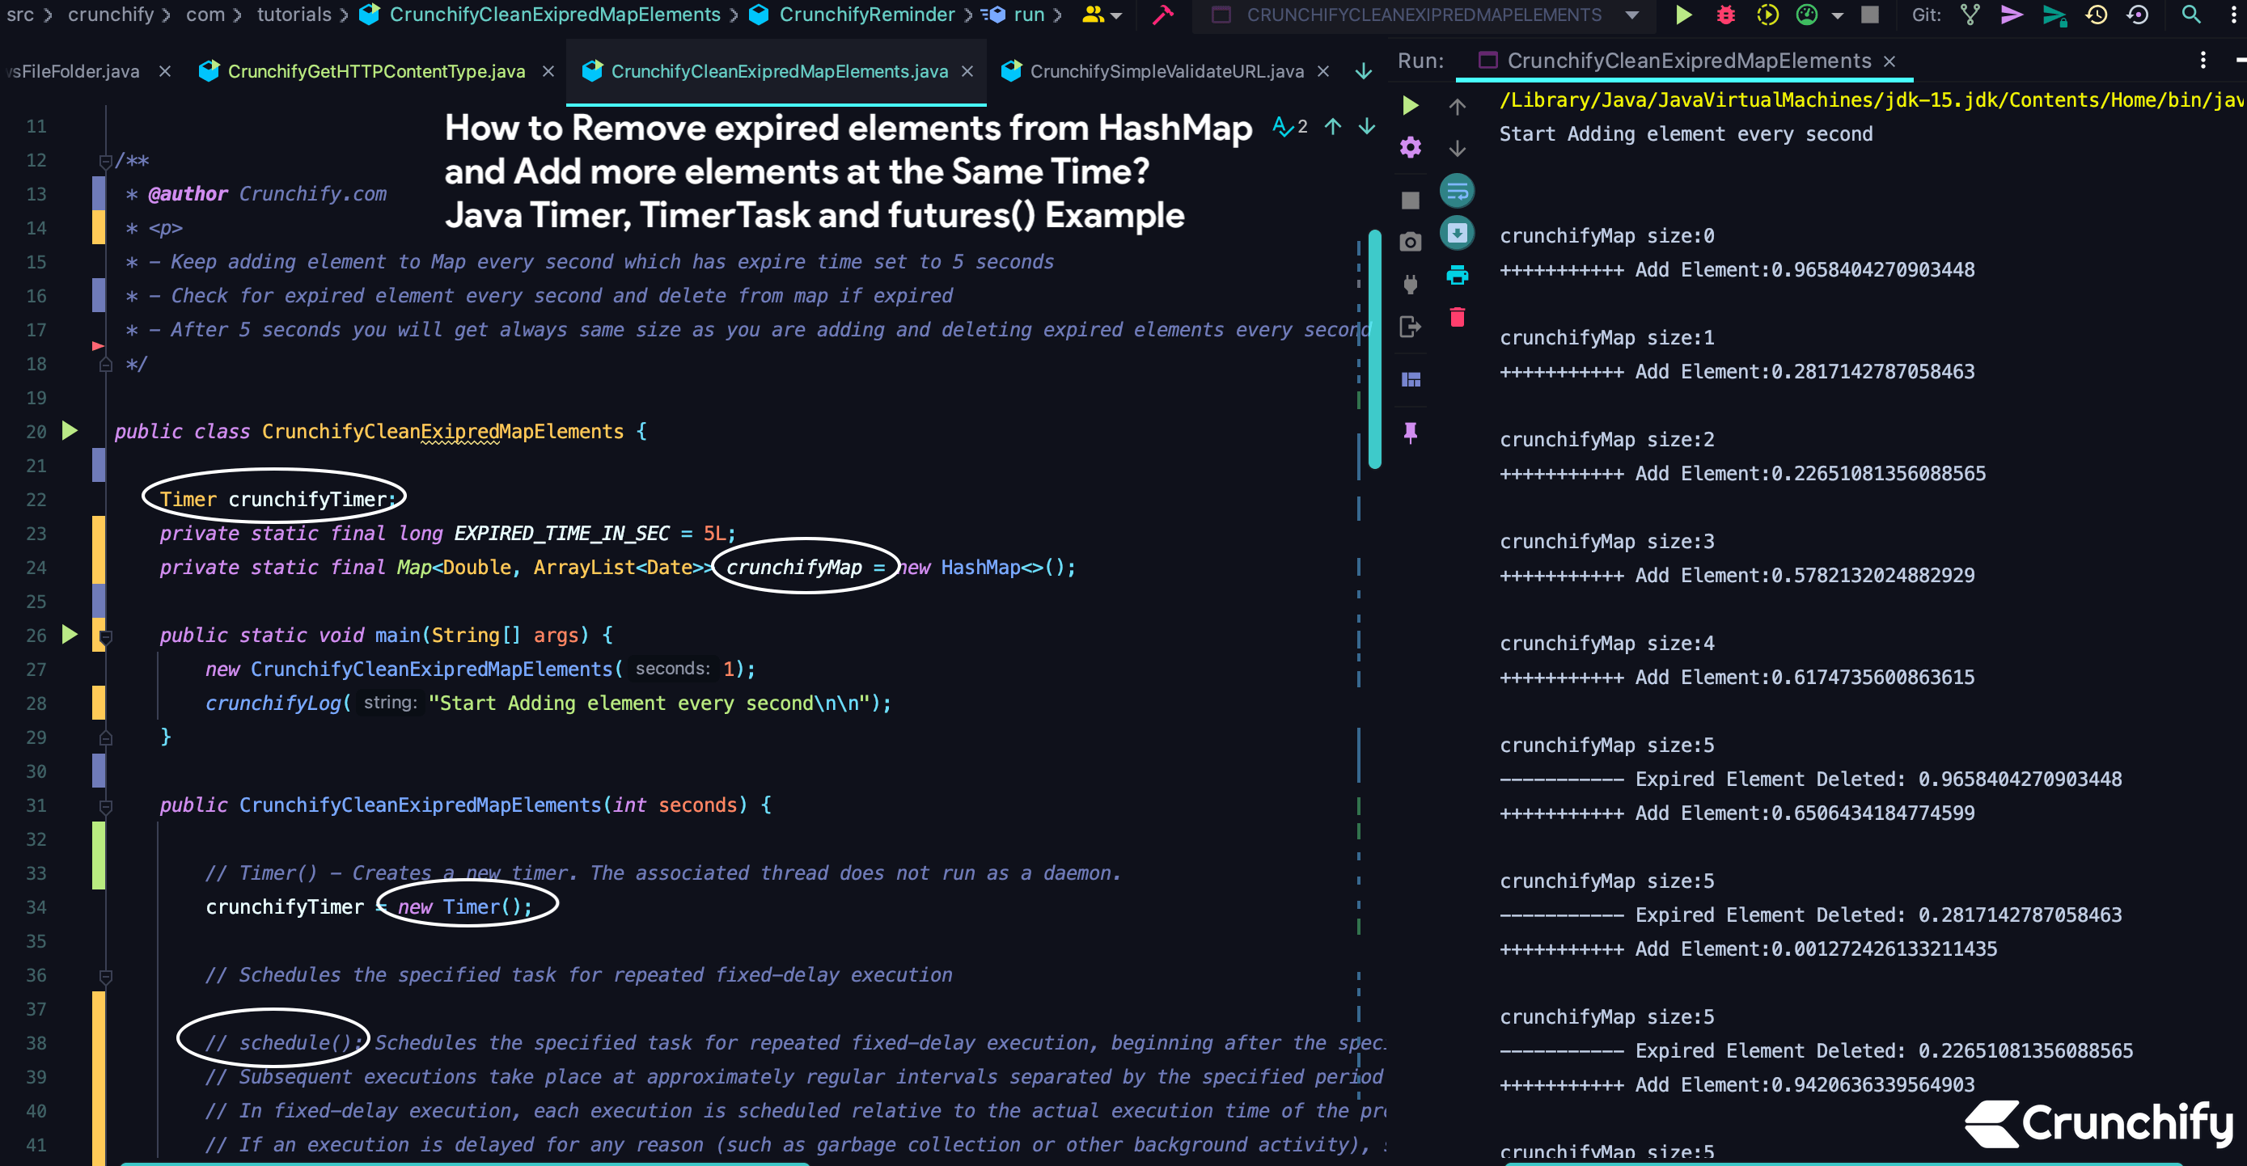Image resolution: width=2247 pixels, height=1166 pixels.
Task: Click the run gutter arrow at line 26
Action: (70, 635)
